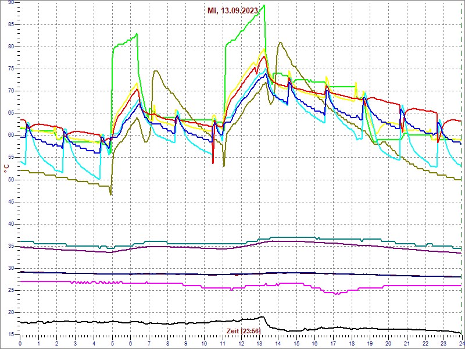This screenshot has width=465, height=349.
Task: Select the Zeit [23:56] time label
Action: click(244, 330)
